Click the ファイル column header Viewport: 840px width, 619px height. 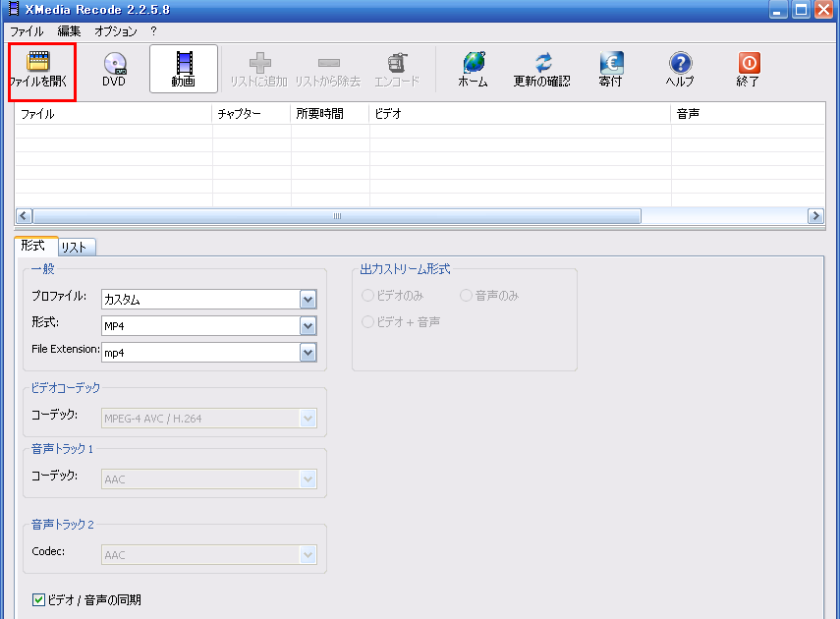tap(114, 114)
